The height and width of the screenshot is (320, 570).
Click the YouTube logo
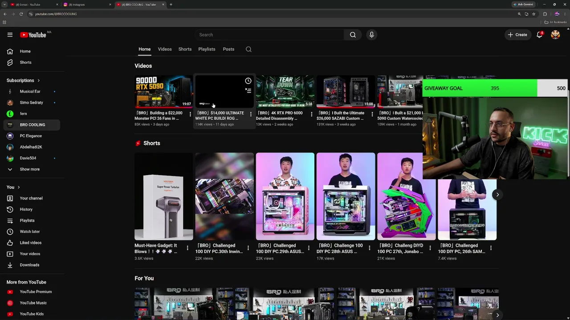point(33,35)
